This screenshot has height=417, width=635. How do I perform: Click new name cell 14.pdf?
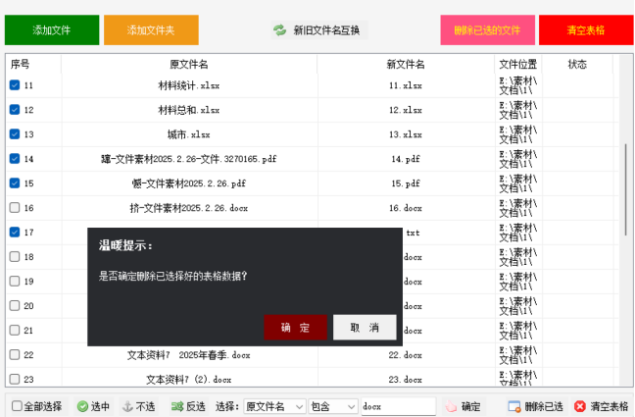click(x=406, y=159)
